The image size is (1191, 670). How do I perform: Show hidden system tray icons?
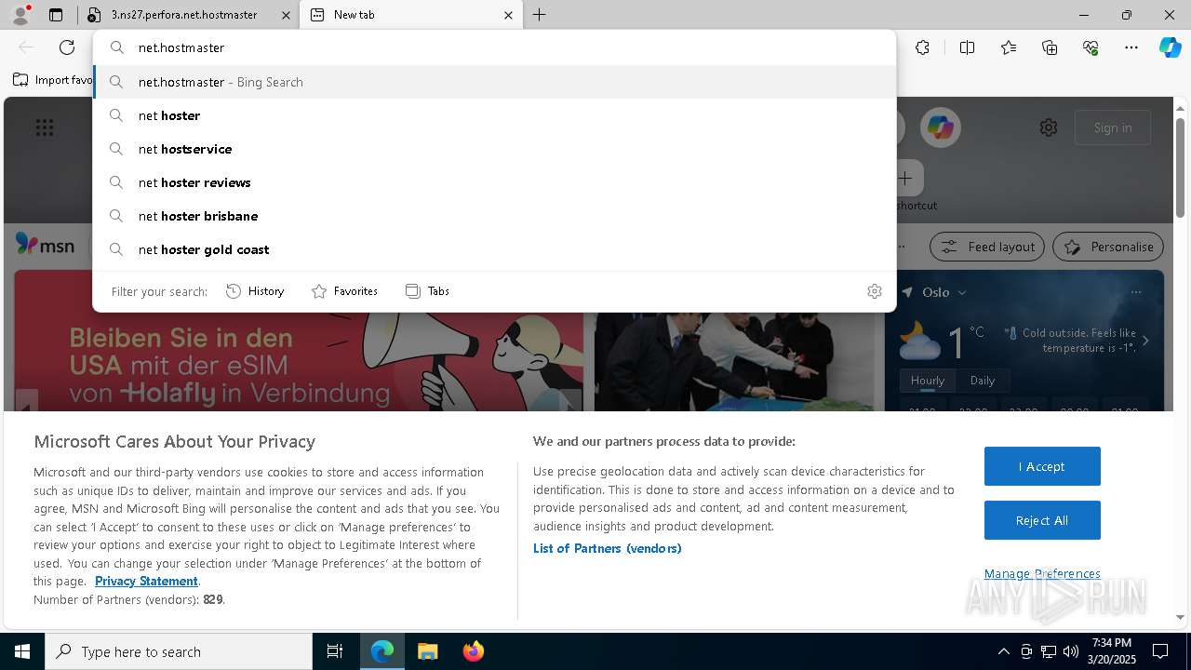click(x=1003, y=651)
